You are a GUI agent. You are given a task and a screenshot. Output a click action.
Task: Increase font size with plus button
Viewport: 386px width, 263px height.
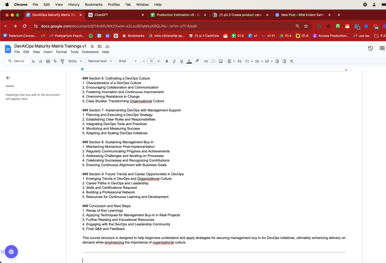pos(158,61)
